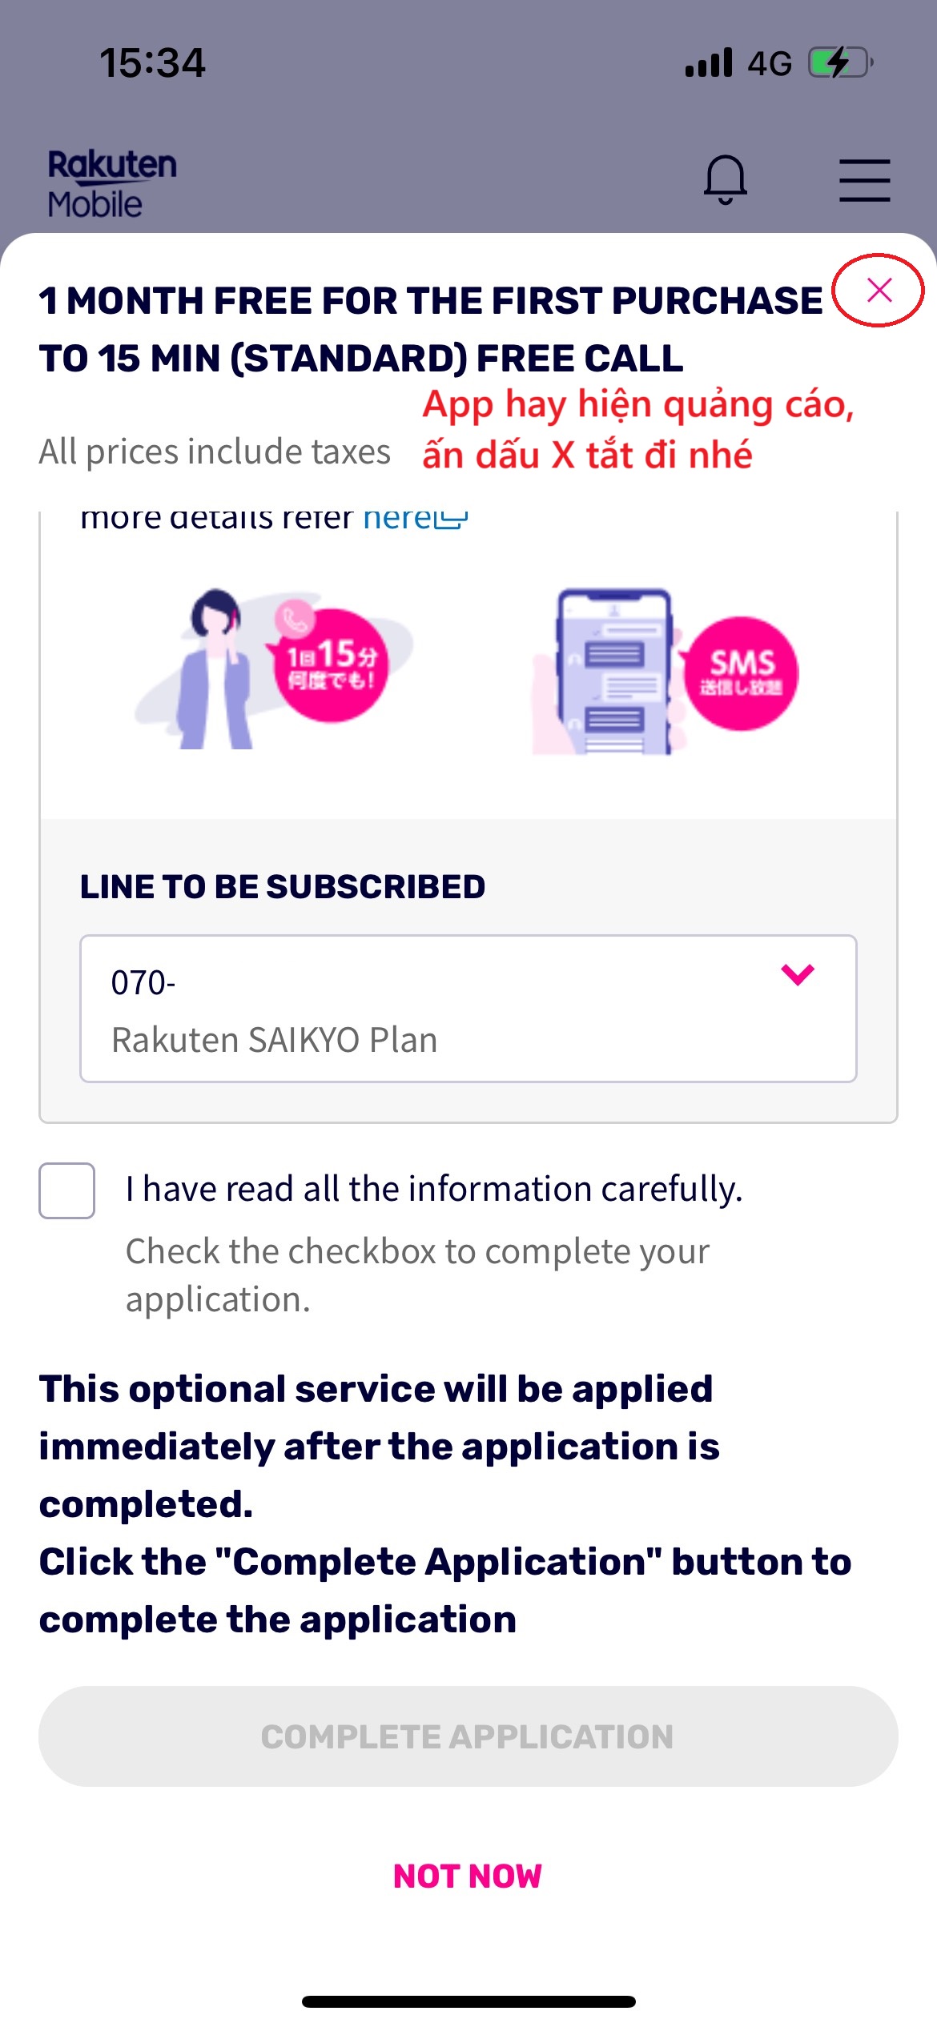Open the notification bell icon

tap(725, 179)
